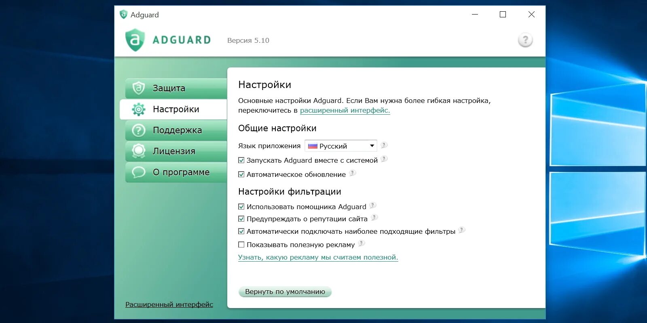Click the ADGUARD wordmark in header
Screen dimensions: 647x323
click(182, 40)
